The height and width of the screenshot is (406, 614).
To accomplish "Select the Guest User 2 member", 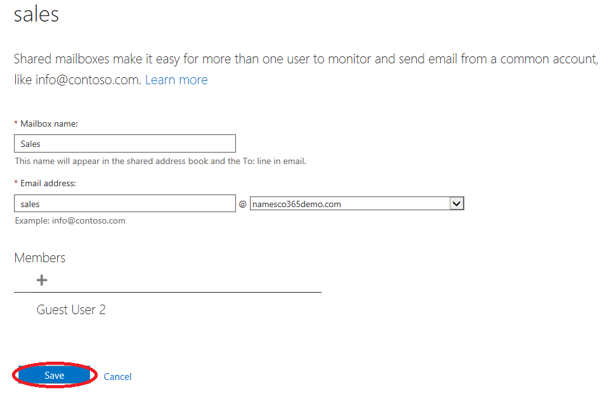I will [71, 310].
